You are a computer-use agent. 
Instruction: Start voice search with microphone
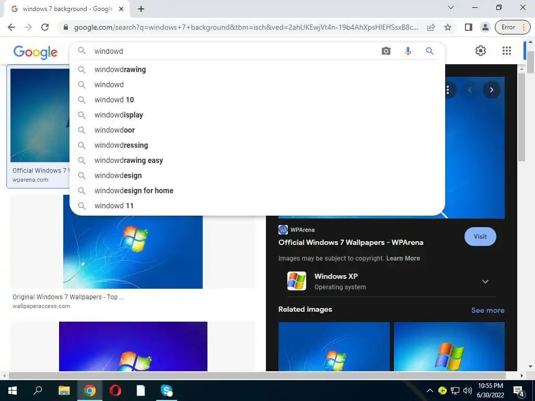click(x=408, y=51)
